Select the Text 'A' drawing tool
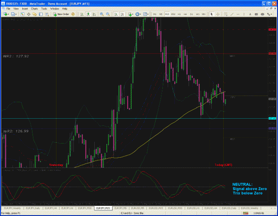278x216 pixels. (x=250, y=14)
